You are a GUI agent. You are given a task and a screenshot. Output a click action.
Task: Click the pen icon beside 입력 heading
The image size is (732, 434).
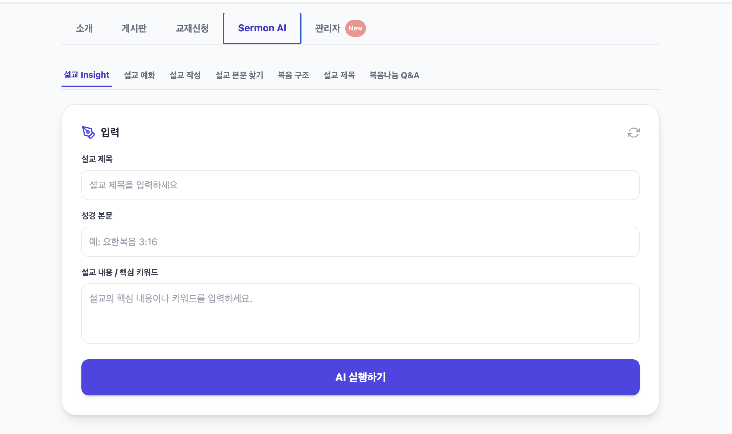[x=88, y=133]
